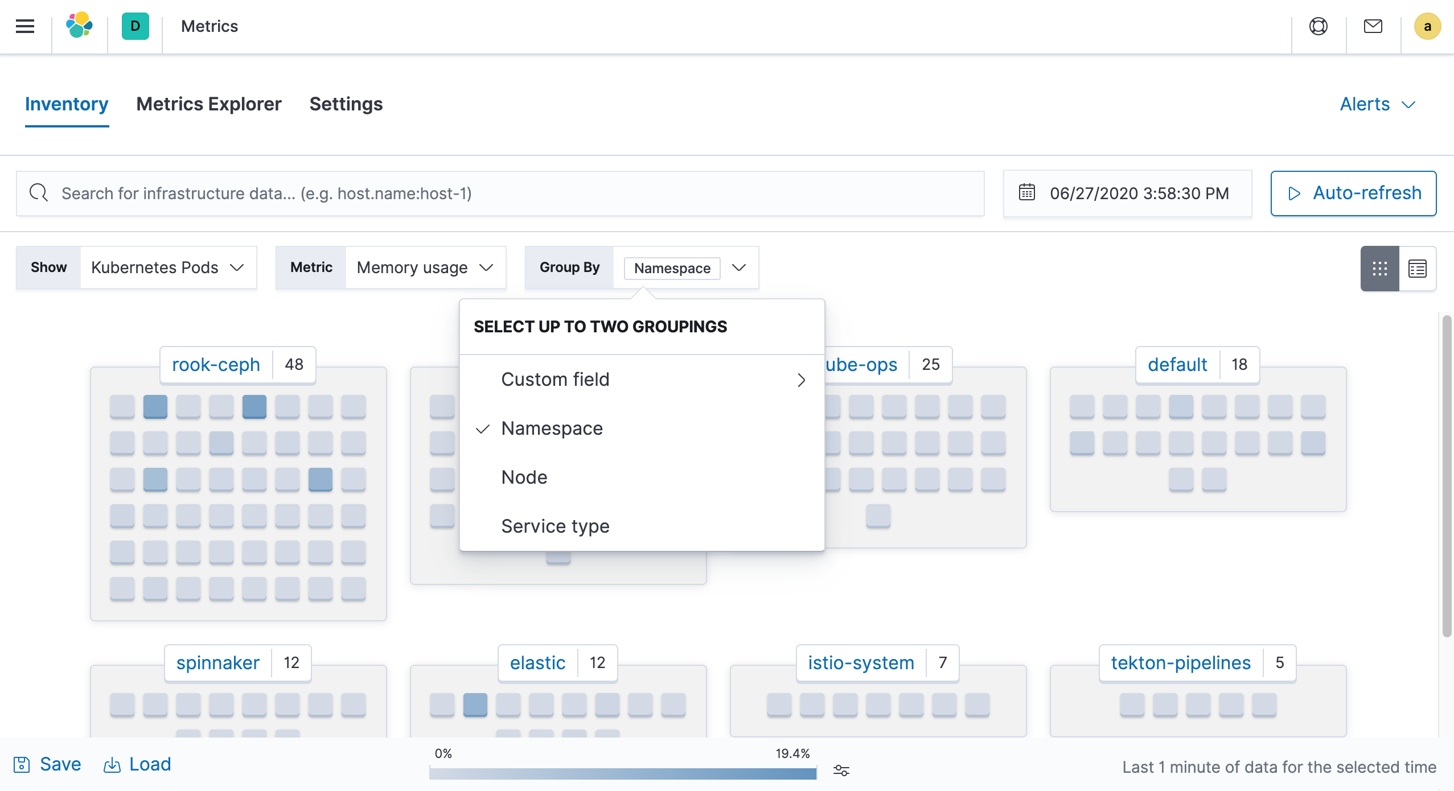Viewport: 1454px width, 791px height.
Task: Click the Elastic logo icon
Action: (79, 26)
